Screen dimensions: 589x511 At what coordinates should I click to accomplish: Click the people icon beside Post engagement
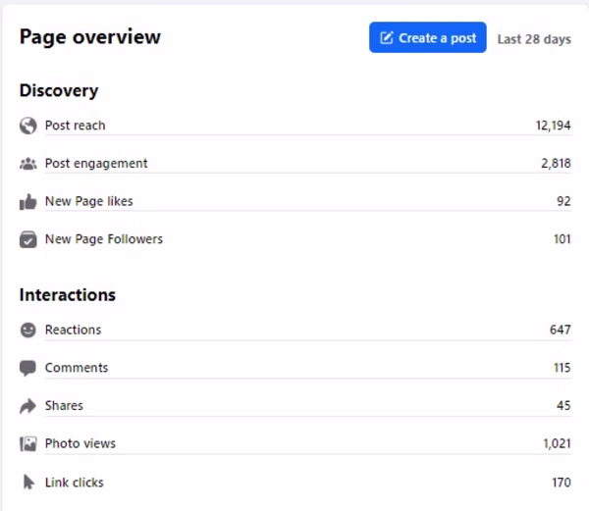27,164
